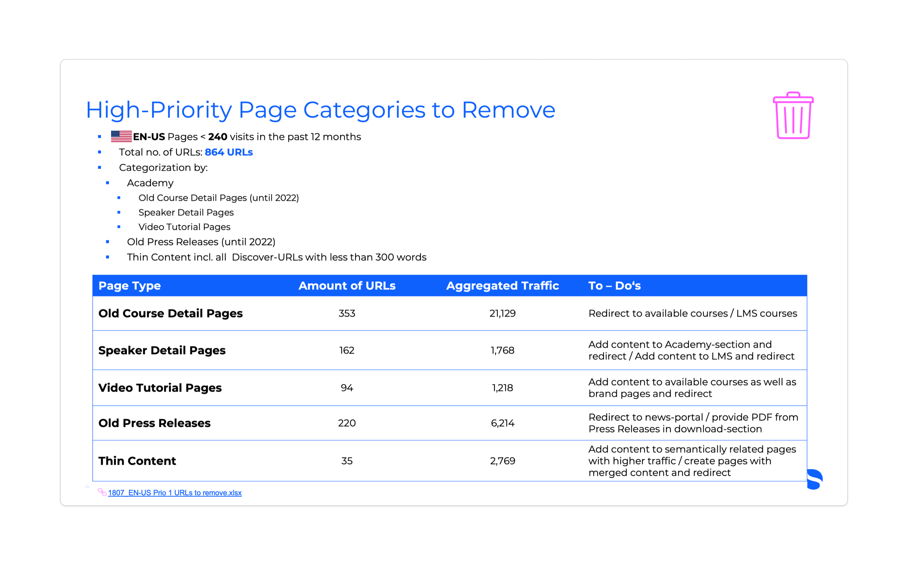The image size is (908, 567).
Task: Click the '1,218' traffic cell
Action: [502, 388]
